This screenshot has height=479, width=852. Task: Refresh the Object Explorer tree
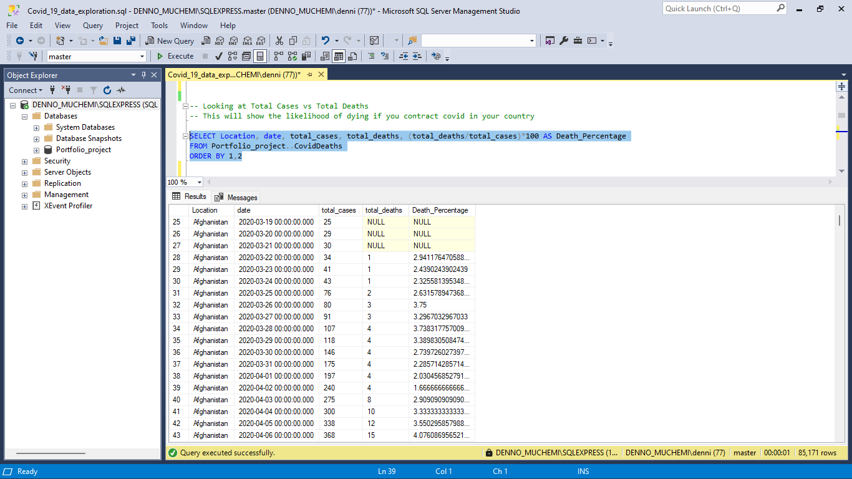click(107, 90)
